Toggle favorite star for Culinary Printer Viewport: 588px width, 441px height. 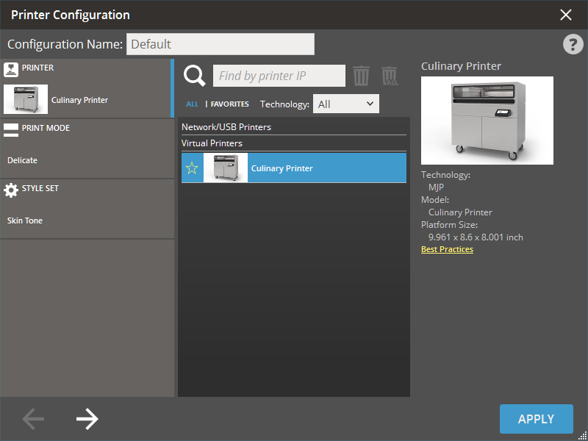pyautogui.click(x=192, y=168)
